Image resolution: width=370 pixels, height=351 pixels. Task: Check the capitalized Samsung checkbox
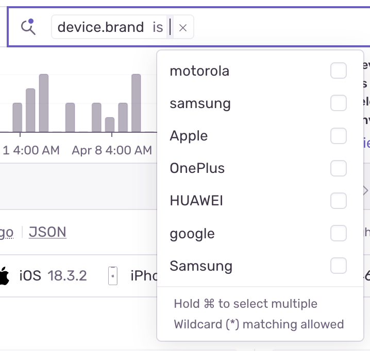[x=339, y=266]
